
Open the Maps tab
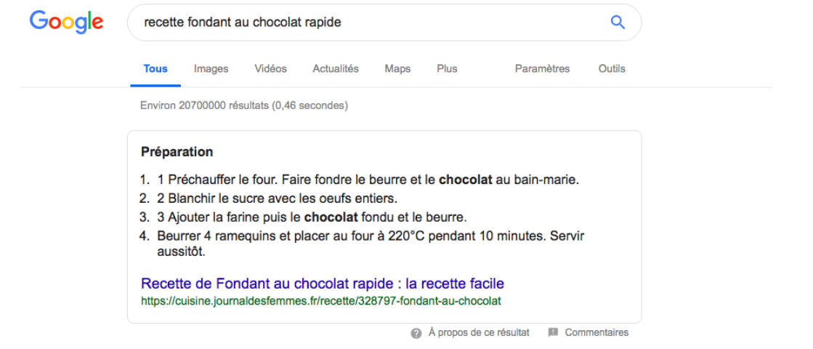(397, 69)
